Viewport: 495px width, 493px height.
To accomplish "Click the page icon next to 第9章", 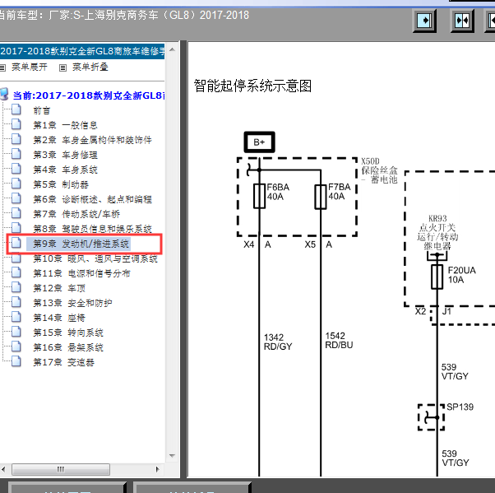I will pyautogui.click(x=16, y=243).
